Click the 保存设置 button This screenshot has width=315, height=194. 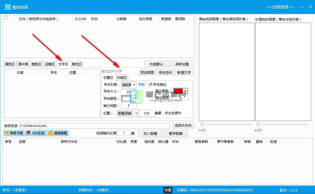point(182,64)
